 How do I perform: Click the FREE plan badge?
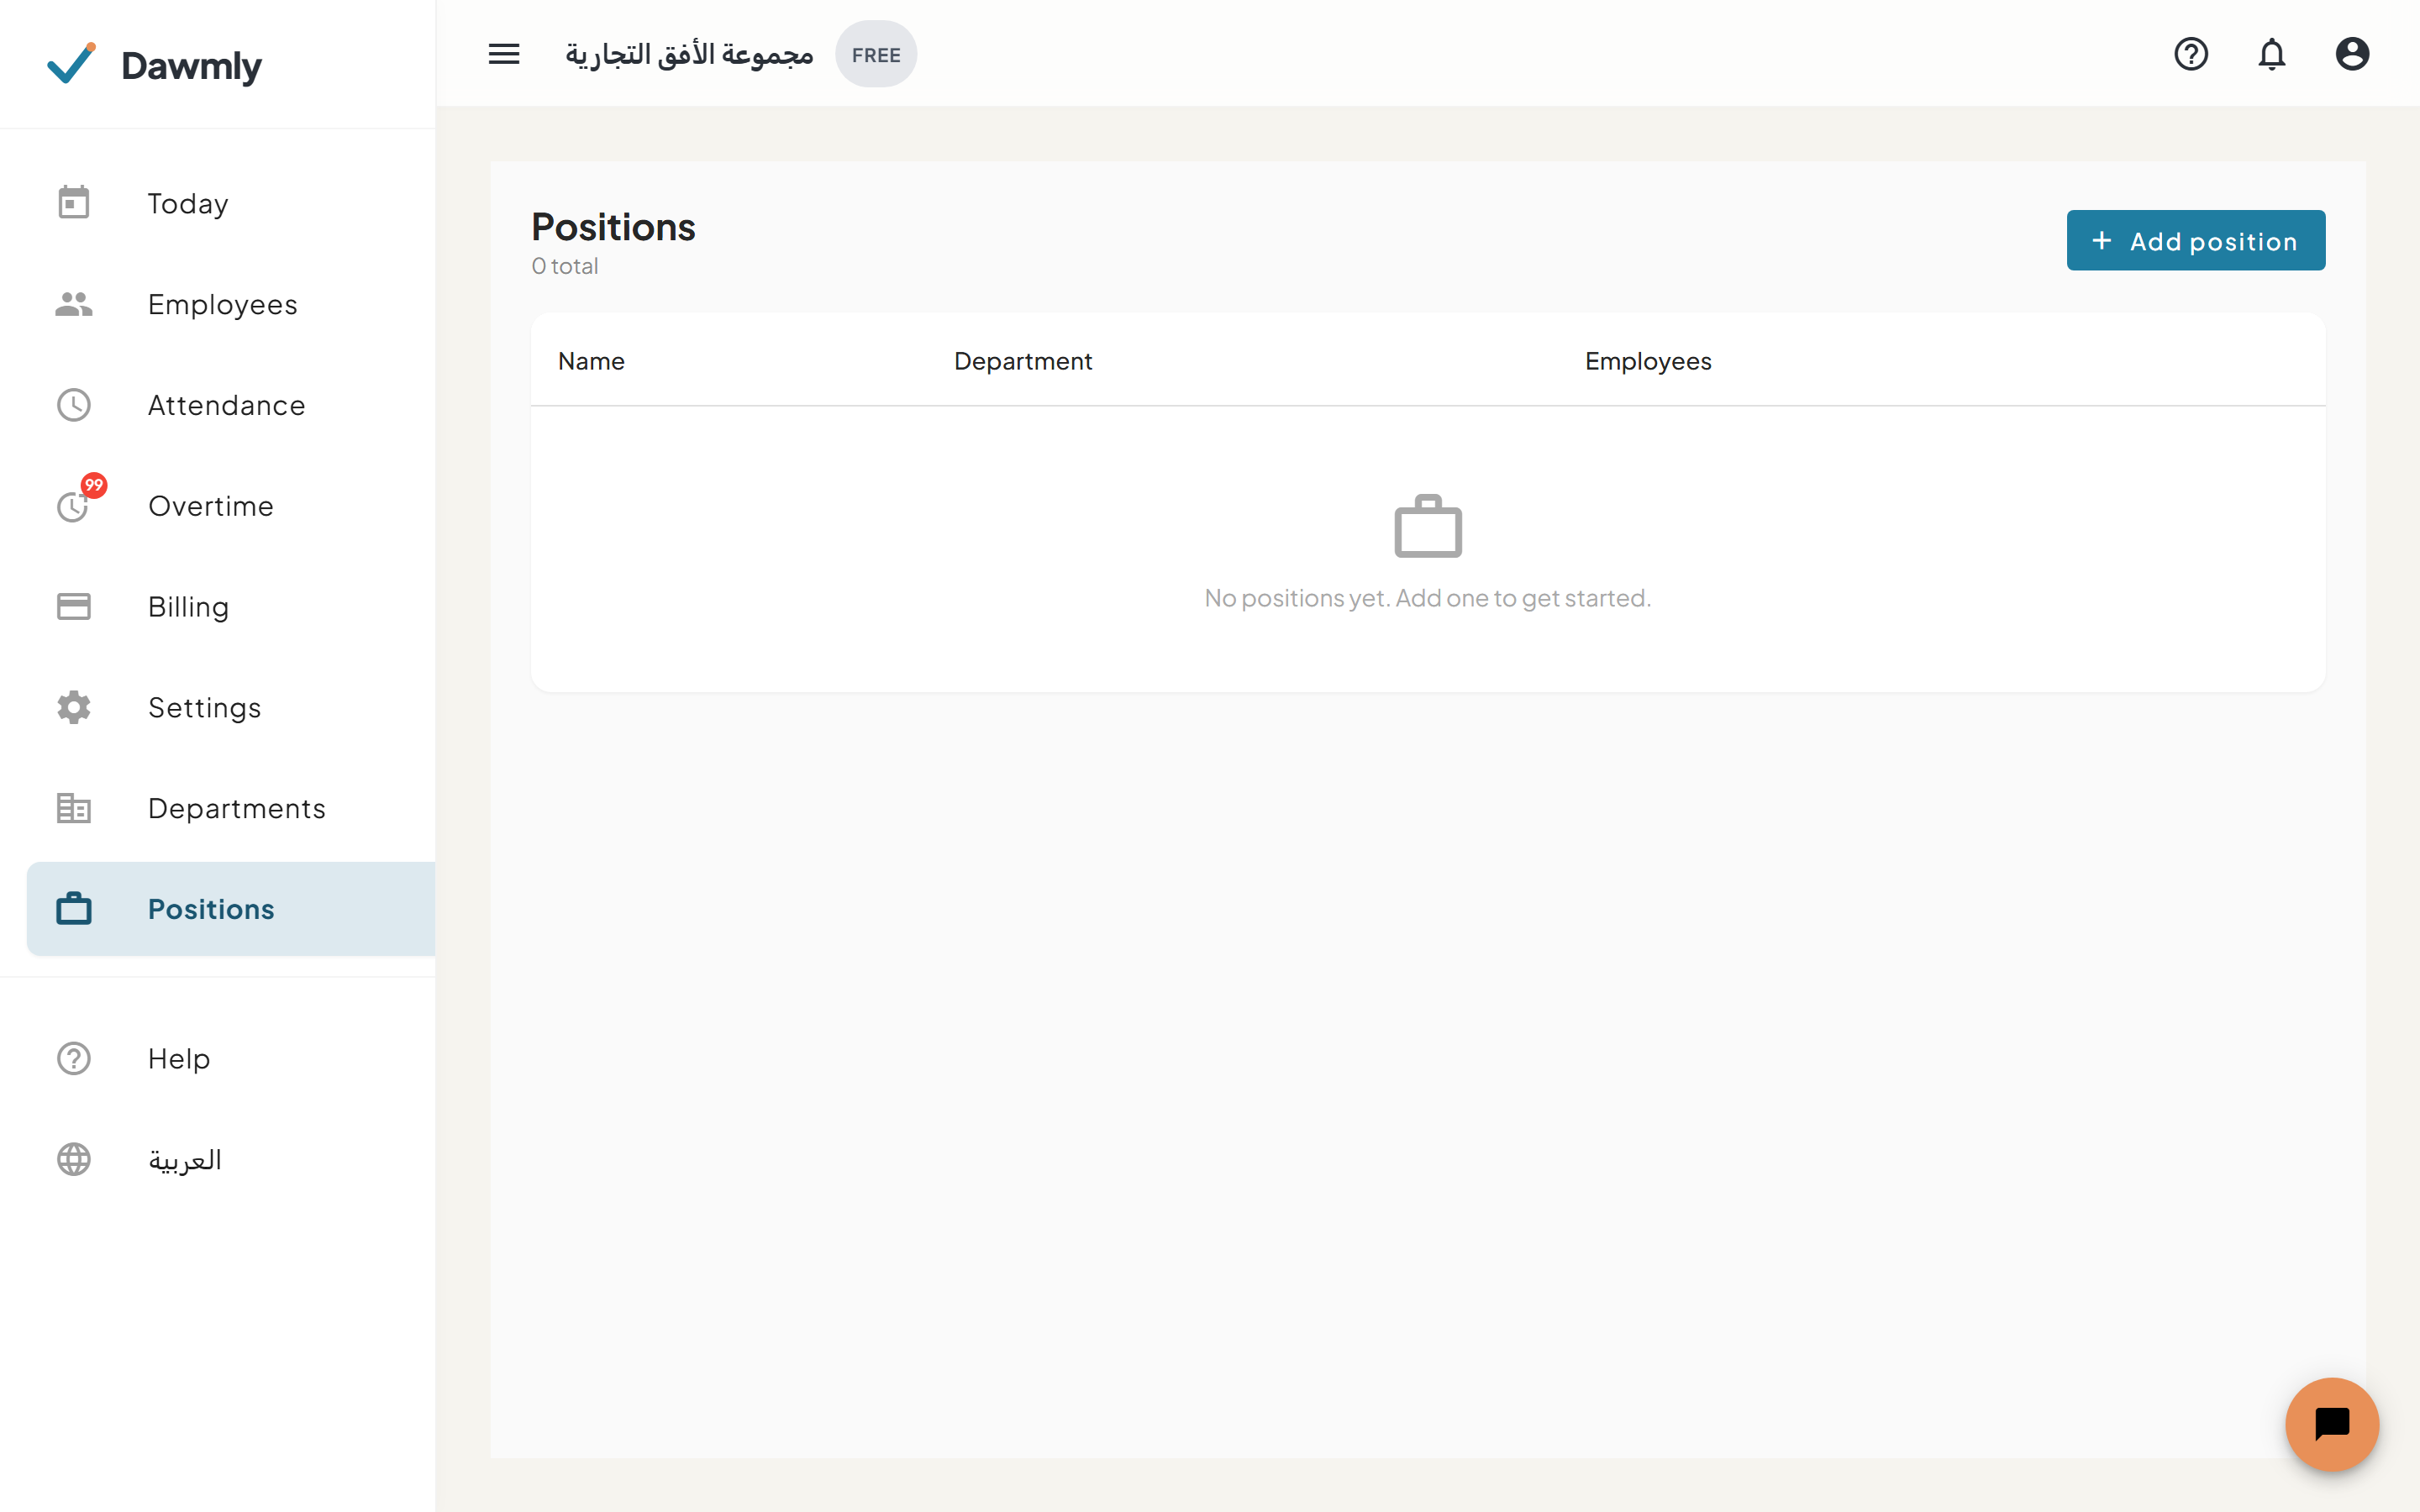876,55
